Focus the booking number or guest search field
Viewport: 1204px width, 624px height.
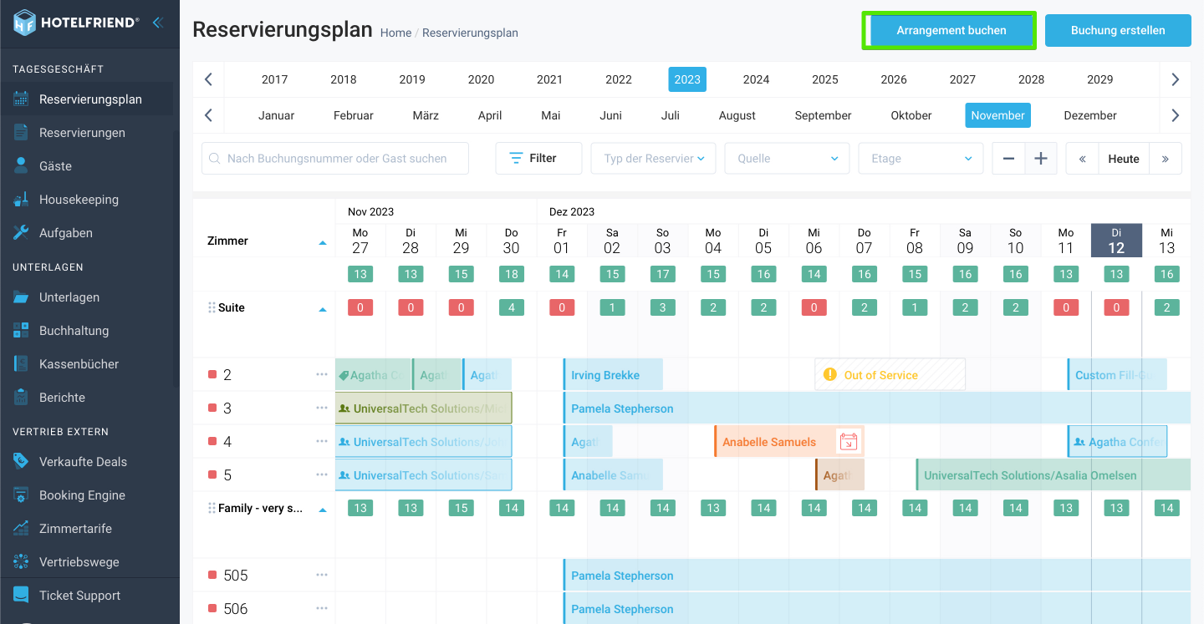(x=335, y=158)
